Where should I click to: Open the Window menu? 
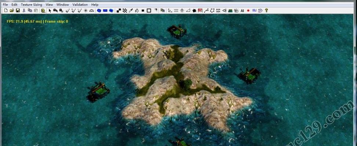[x=63, y=4]
